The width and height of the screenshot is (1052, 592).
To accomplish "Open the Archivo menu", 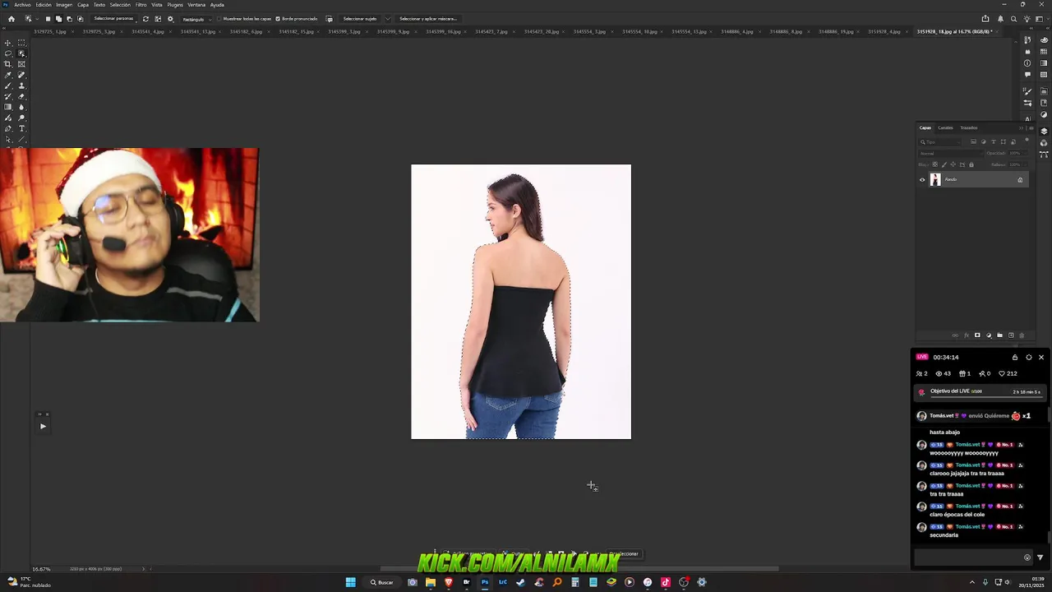I will pyautogui.click(x=22, y=5).
